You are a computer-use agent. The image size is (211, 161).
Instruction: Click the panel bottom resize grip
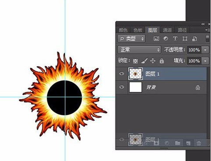(164, 148)
